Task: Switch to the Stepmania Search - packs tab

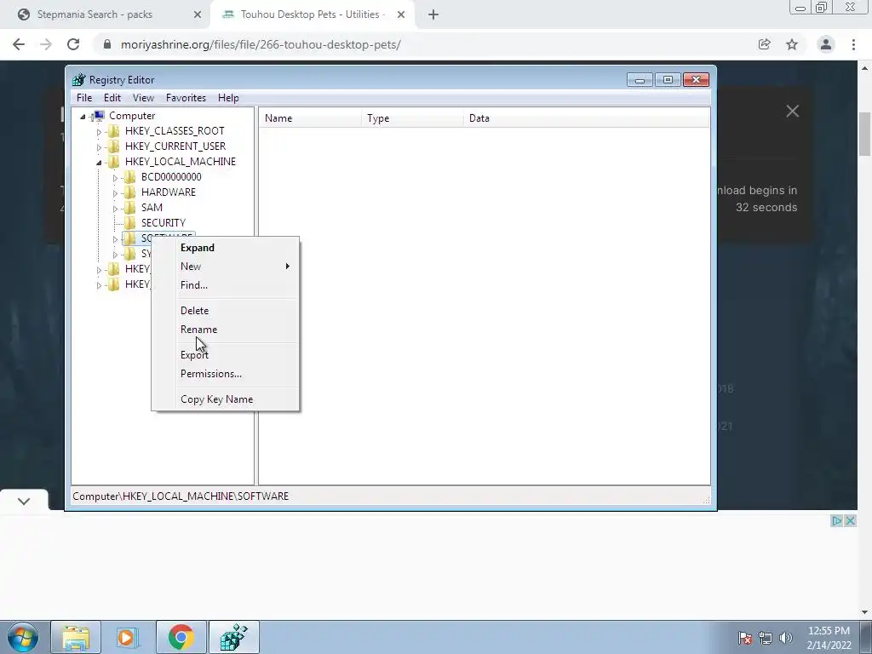Action: (95, 14)
